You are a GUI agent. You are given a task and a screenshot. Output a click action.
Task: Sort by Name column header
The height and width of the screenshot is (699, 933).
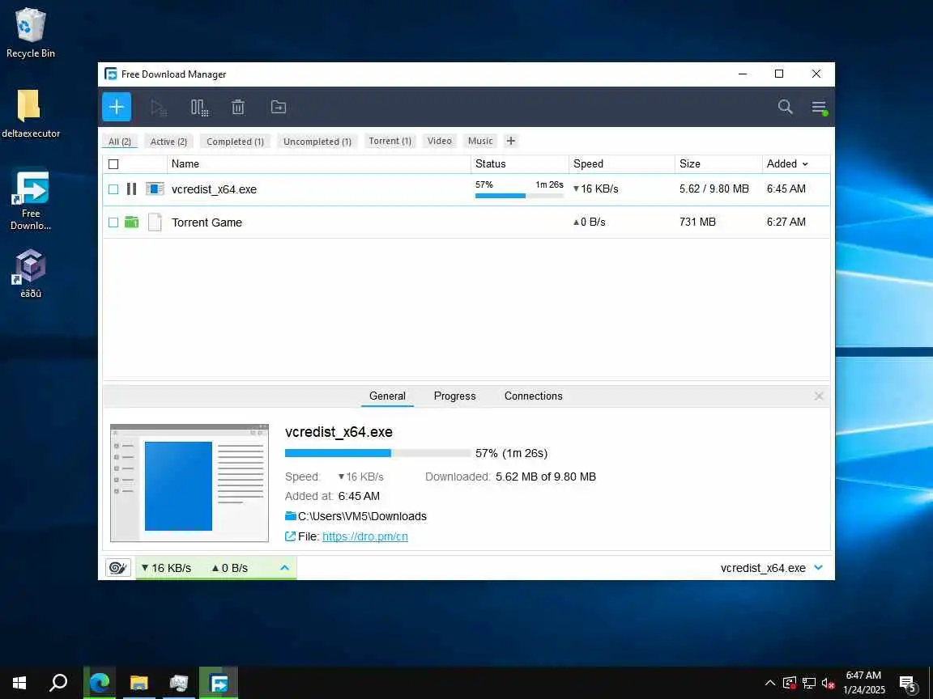(x=185, y=163)
